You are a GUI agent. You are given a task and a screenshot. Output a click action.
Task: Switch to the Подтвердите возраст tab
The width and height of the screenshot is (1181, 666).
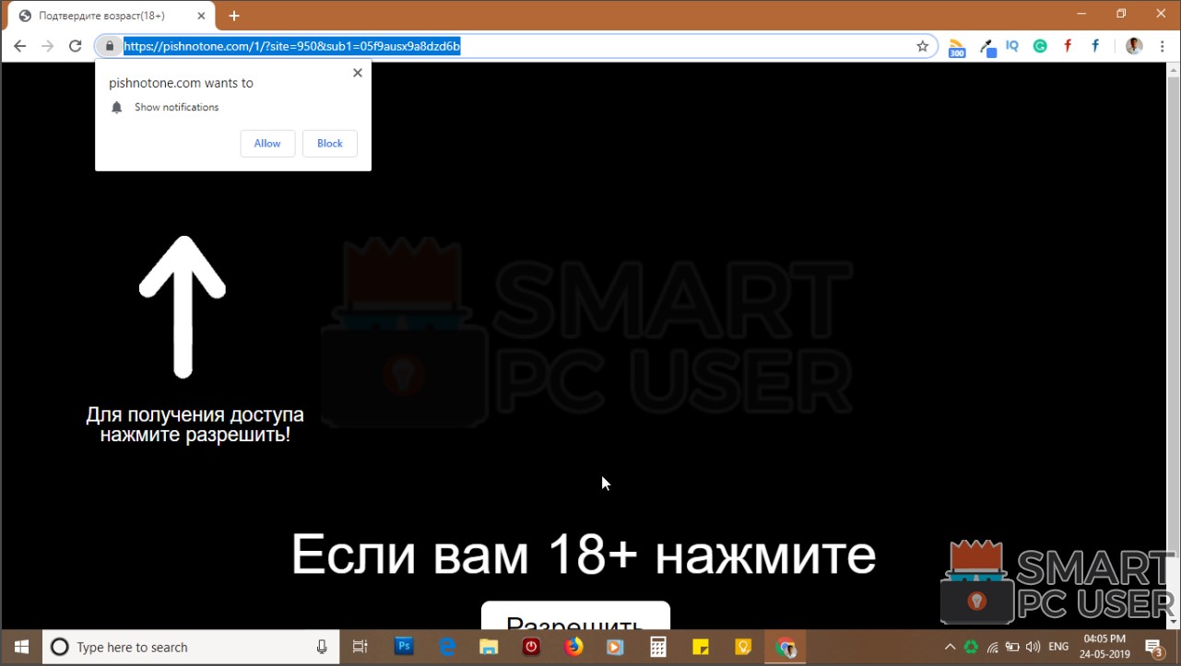101,15
